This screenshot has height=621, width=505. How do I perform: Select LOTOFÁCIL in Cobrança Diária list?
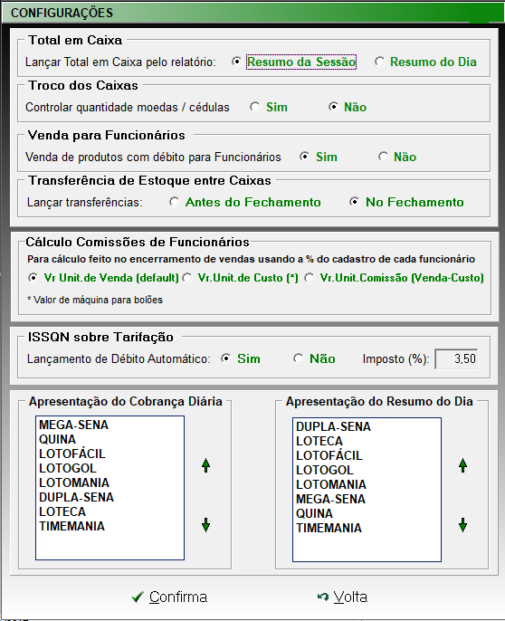[x=110, y=454]
